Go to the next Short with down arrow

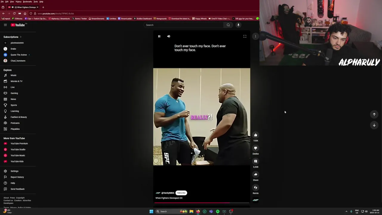[x=374, y=125]
